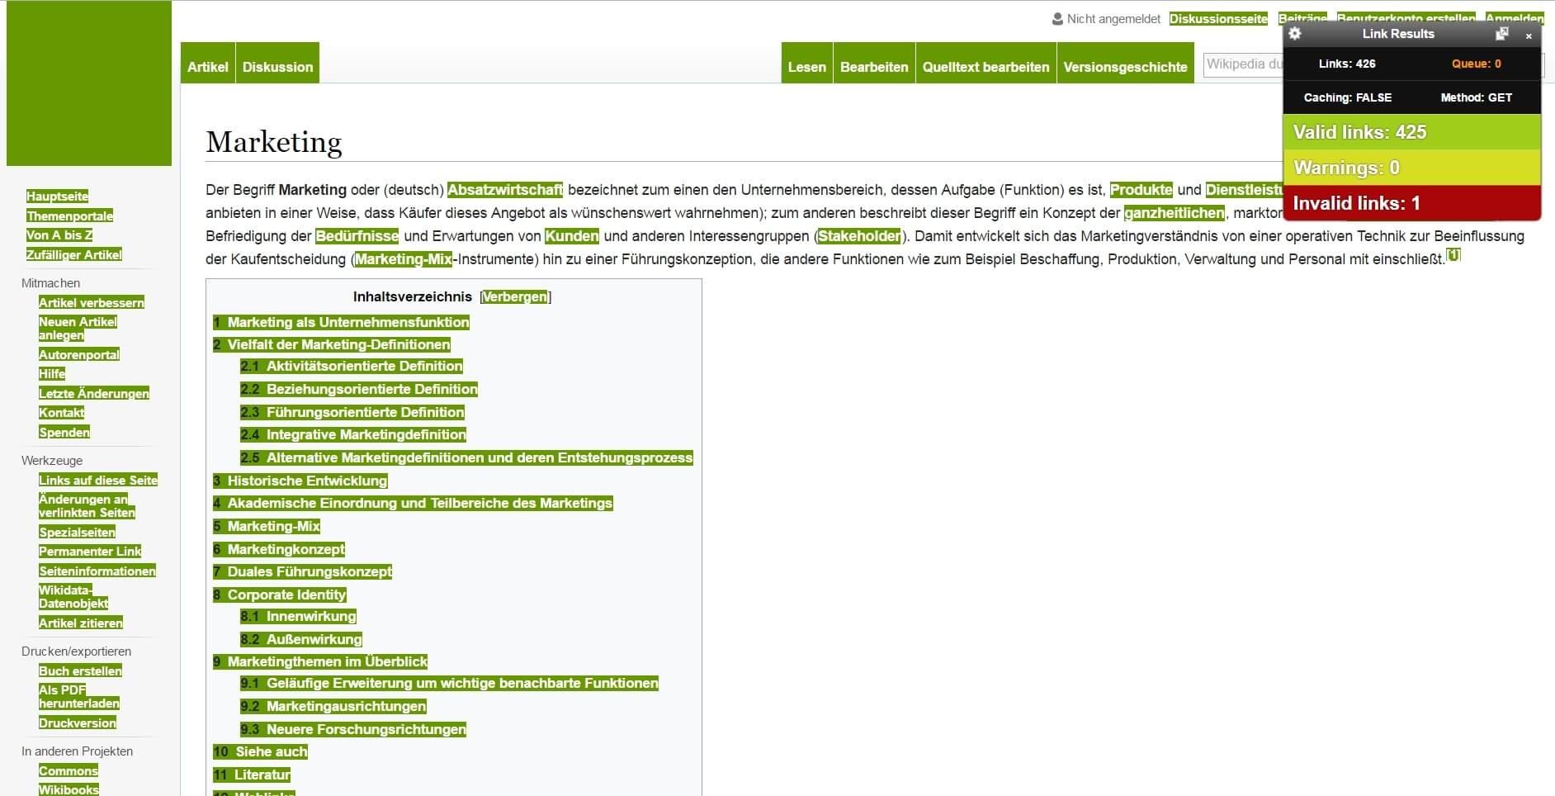Close the Link Results panel

[1529, 36]
